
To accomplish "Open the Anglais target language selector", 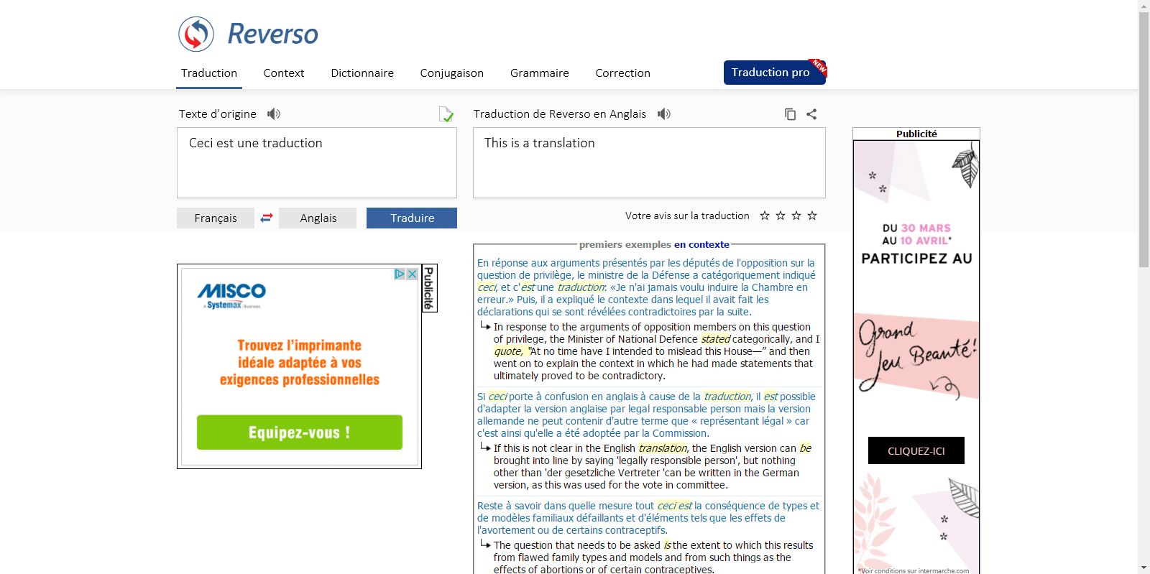I will pos(318,218).
